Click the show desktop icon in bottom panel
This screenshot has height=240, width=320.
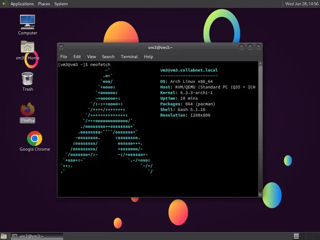pyautogui.click(x=4, y=236)
